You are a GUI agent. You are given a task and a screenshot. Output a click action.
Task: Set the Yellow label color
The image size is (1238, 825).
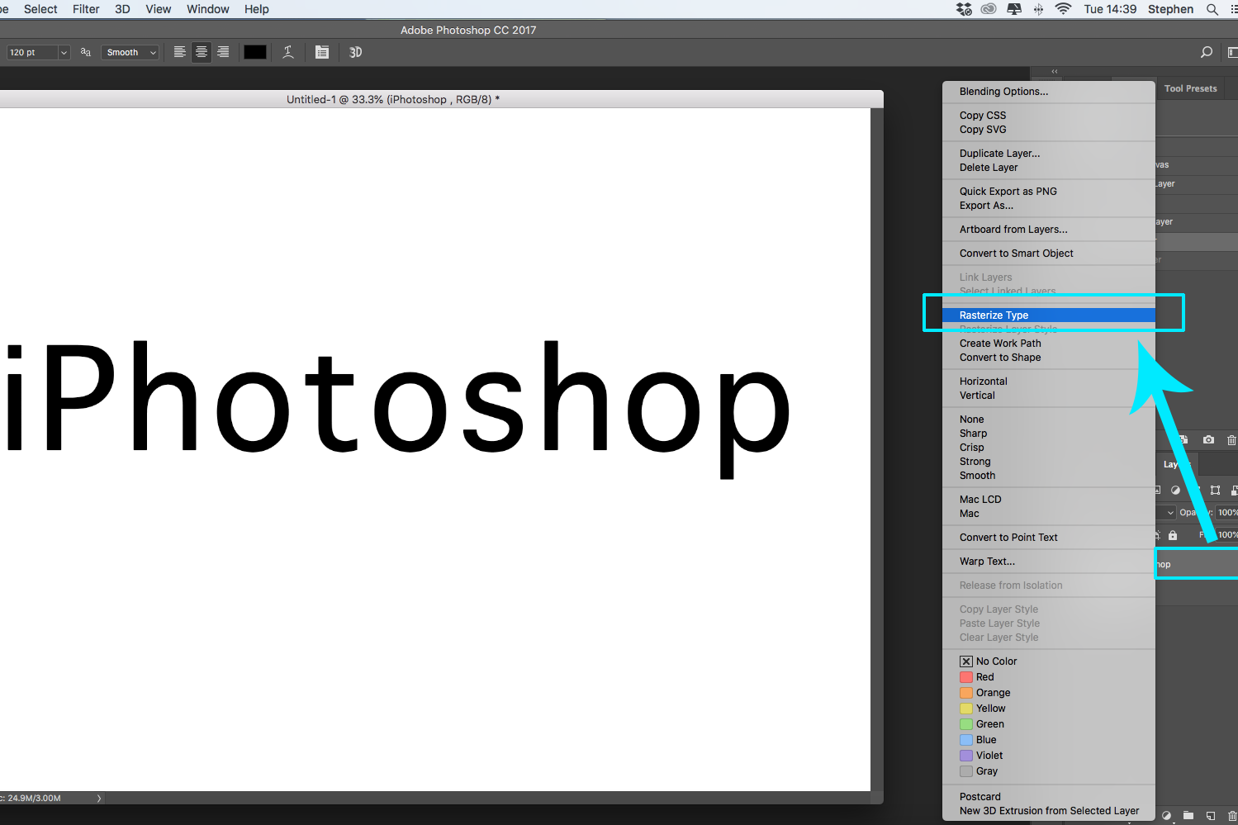pyautogui.click(x=983, y=709)
